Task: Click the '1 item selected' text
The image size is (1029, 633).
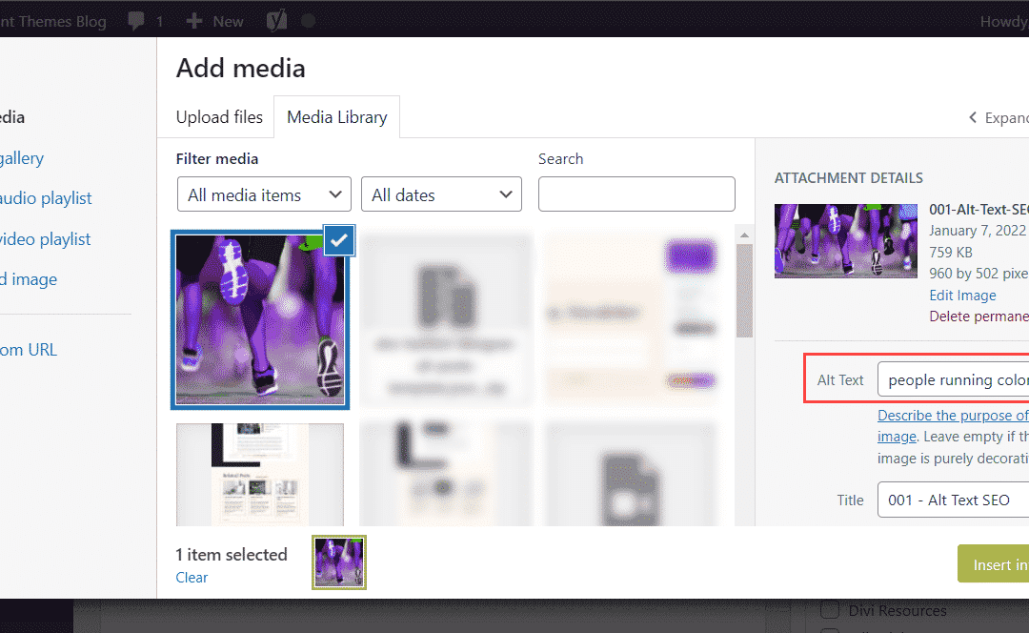Action: click(231, 555)
